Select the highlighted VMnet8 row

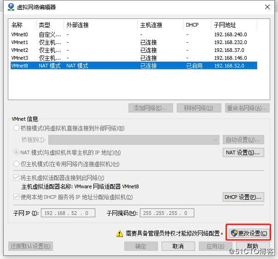[134, 66]
